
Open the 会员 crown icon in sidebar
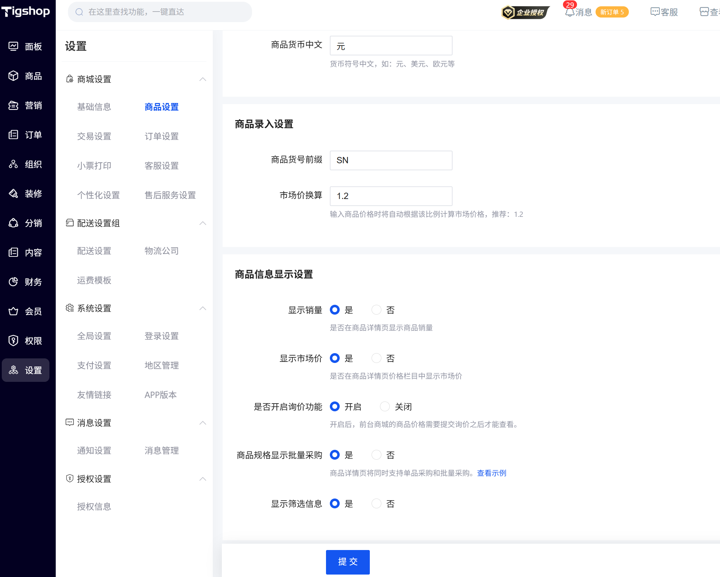pyautogui.click(x=13, y=311)
